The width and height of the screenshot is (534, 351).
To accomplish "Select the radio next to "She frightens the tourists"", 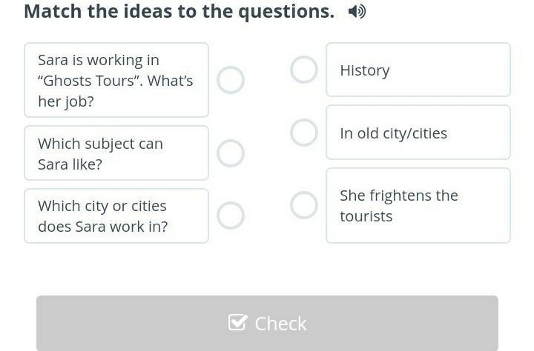I will pos(303,205).
